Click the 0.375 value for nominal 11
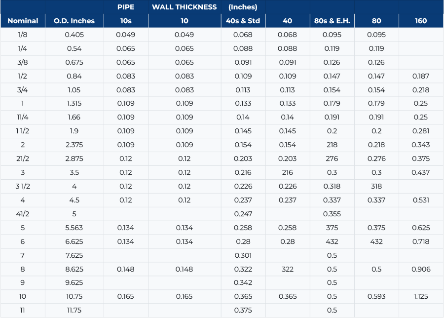 [x=243, y=310]
